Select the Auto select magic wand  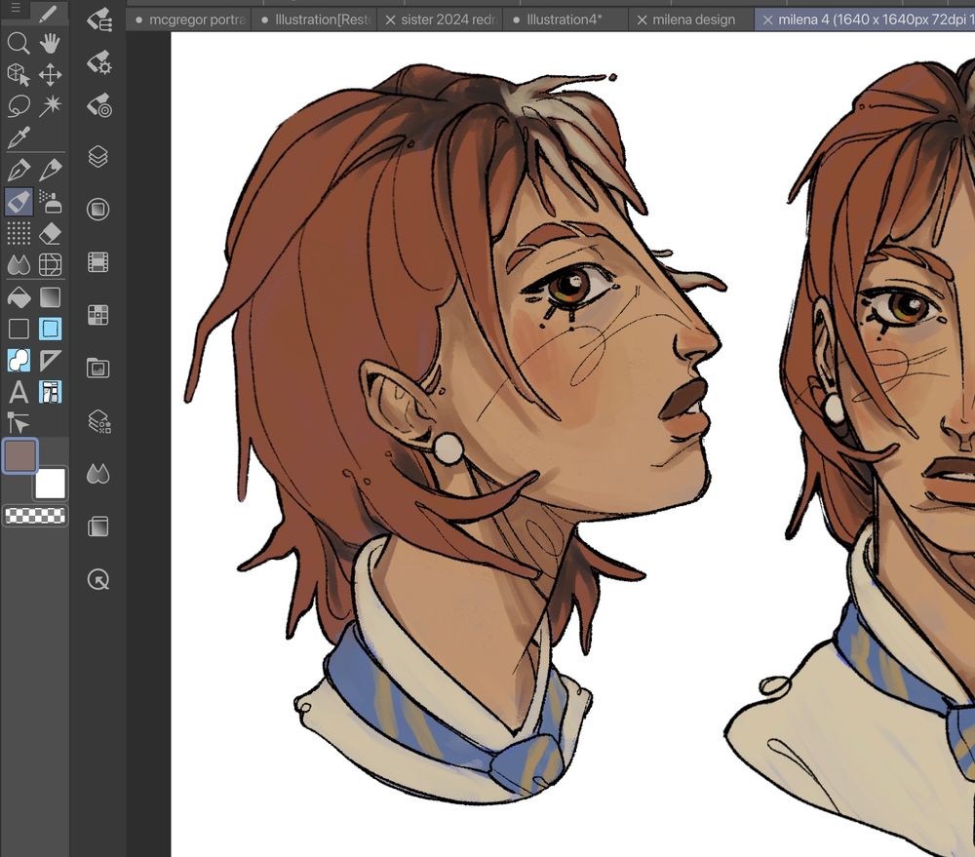click(50, 106)
